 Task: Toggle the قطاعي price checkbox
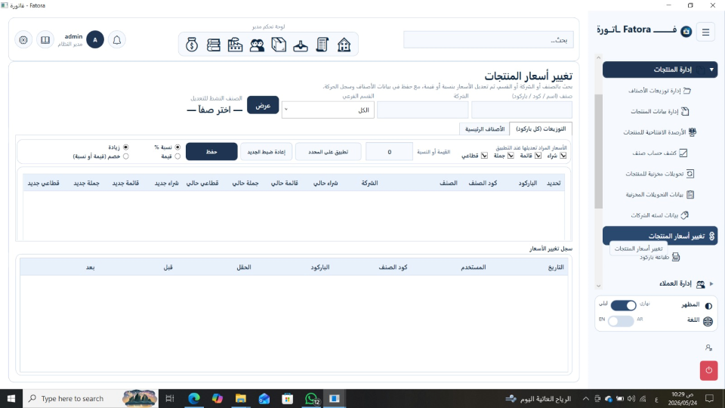[484, 156]
